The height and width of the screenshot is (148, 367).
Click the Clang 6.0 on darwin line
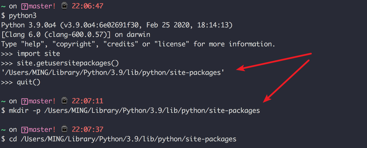[76, 35]
